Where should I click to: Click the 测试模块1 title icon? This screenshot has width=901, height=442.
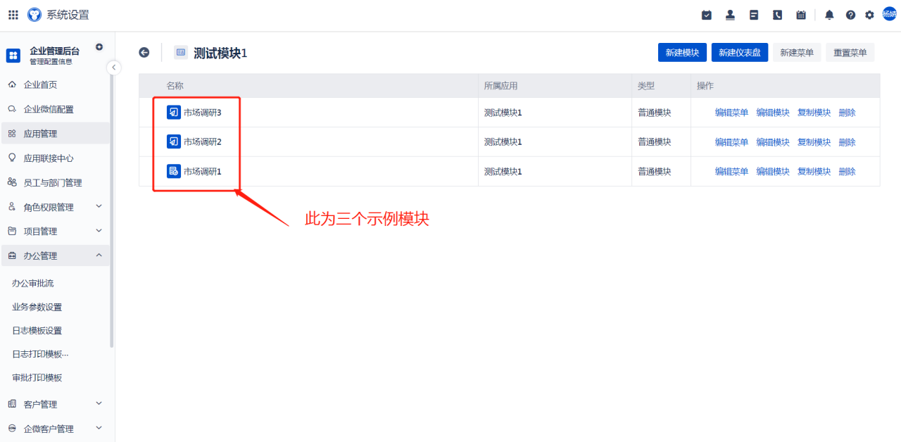pyautogui.click(x=181, y=52)
